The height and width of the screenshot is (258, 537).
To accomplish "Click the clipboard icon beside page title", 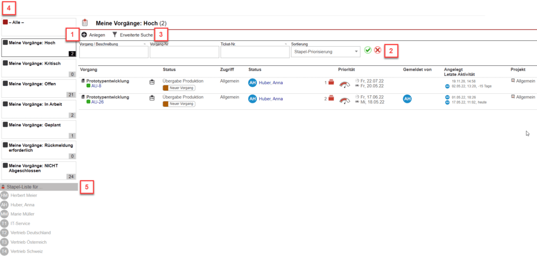I will pos(85,23).
